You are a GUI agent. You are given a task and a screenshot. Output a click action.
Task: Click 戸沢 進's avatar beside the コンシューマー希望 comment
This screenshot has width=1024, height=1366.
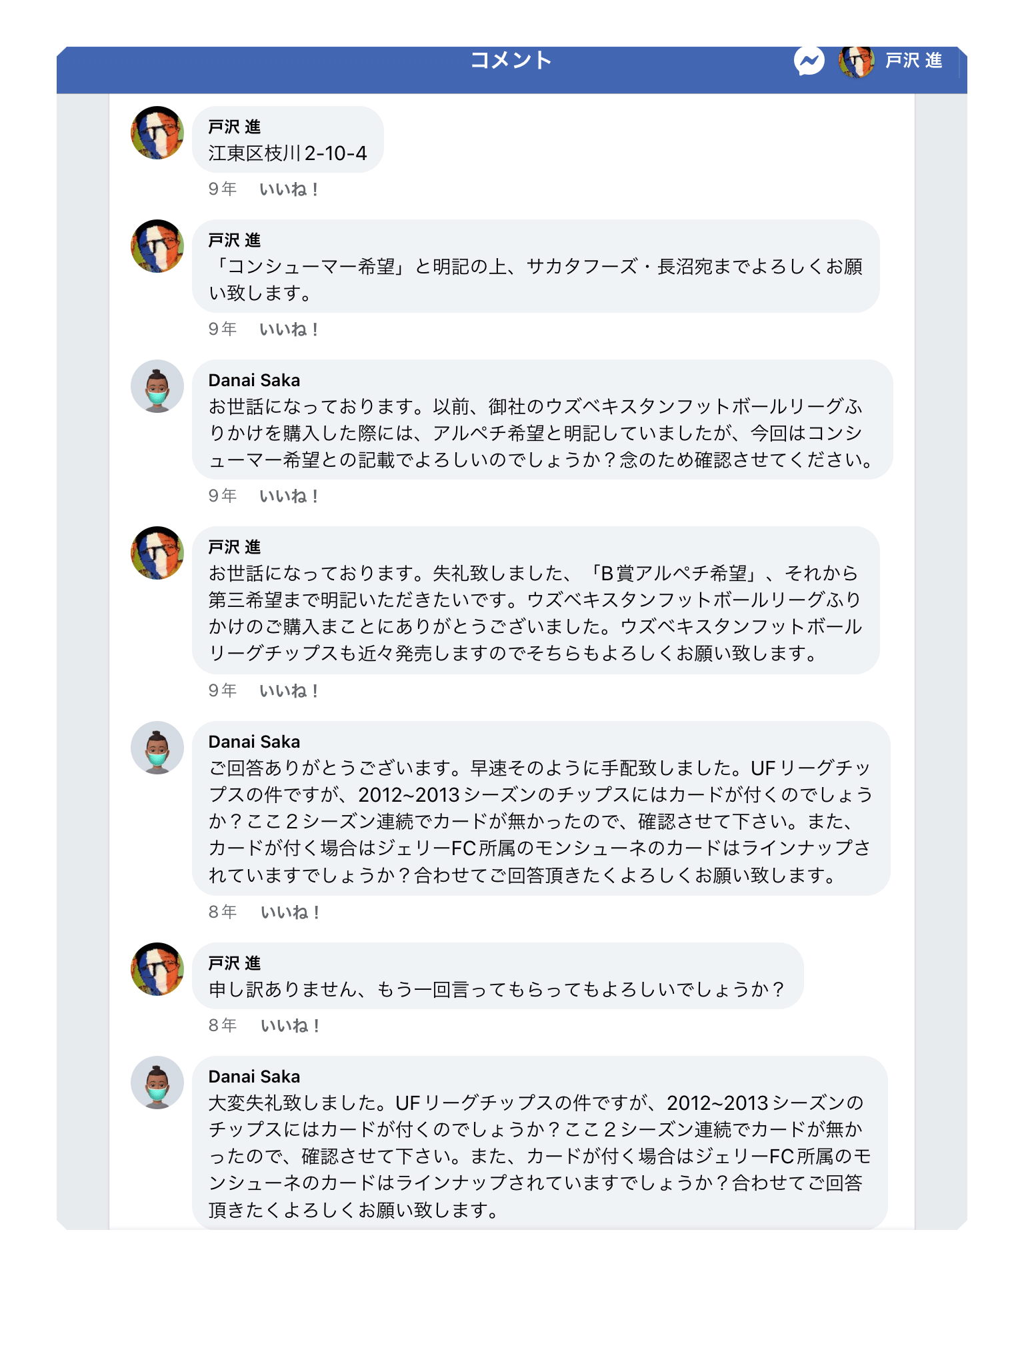coord(157,246)
